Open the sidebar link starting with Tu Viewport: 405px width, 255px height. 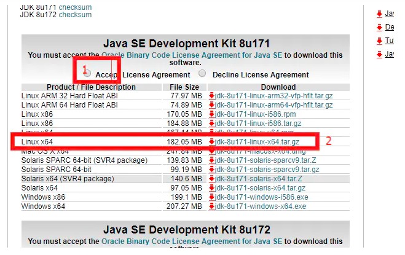[390, 41]
